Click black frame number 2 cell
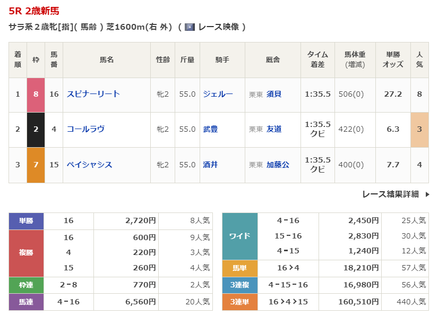 36,129
